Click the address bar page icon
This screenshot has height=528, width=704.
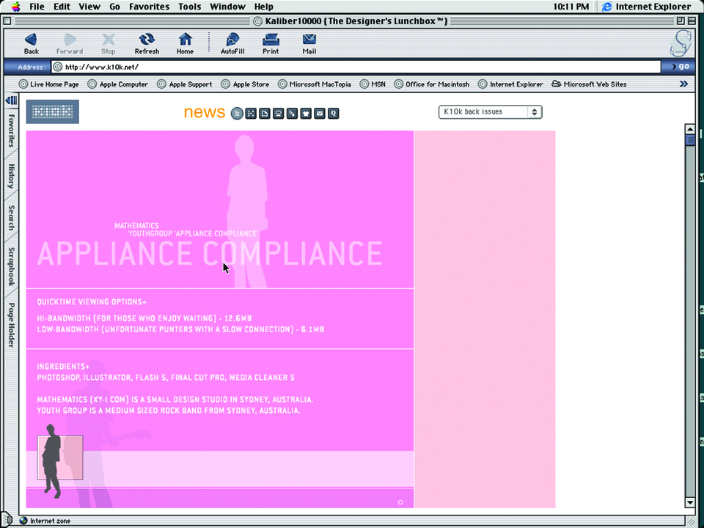click(57, 67)
